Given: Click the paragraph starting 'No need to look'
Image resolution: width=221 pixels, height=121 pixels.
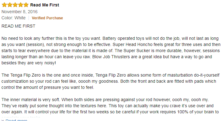Looking at the screenshot, I should pos(111,51).
